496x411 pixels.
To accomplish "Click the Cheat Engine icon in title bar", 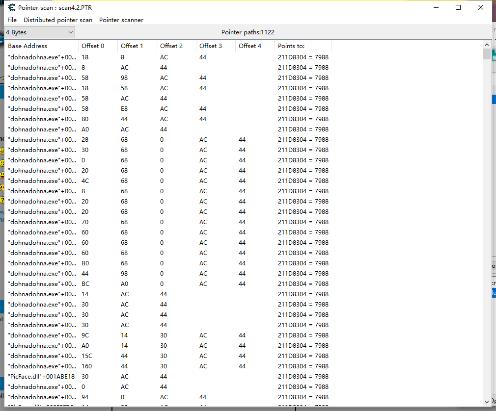I will (11, 7).
